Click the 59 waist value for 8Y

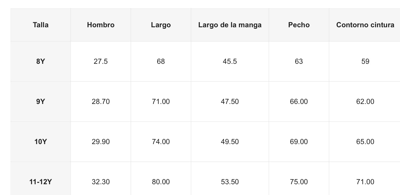pos(365,61)
